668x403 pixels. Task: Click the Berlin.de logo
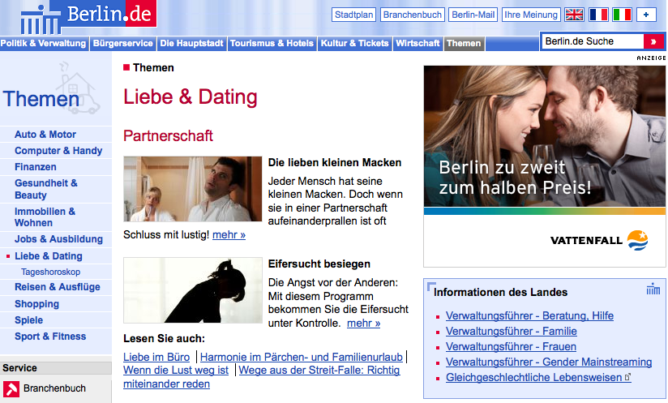pos(88,15)
